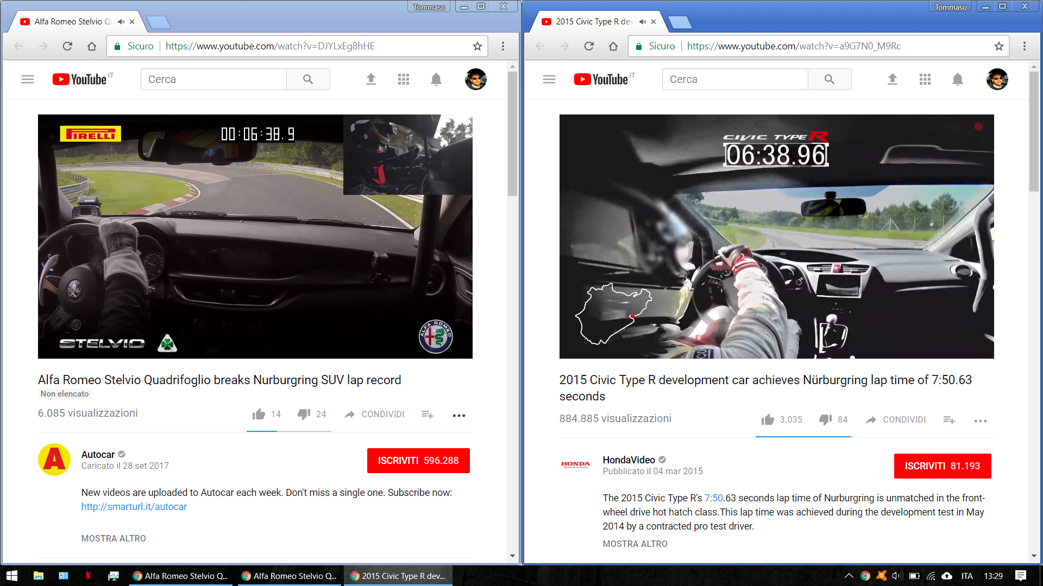Open YouTube apps grid in left window
The width and height of the screenshot is (1043, 586).
404,79
